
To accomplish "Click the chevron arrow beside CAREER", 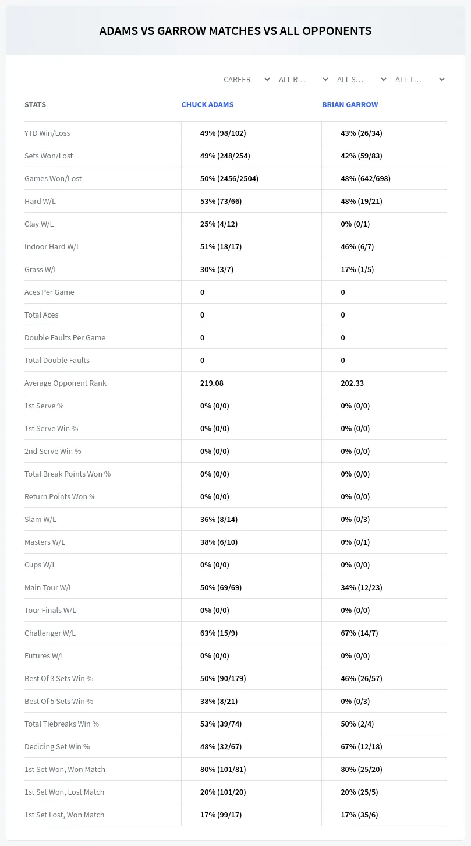I will pos(267,80).
